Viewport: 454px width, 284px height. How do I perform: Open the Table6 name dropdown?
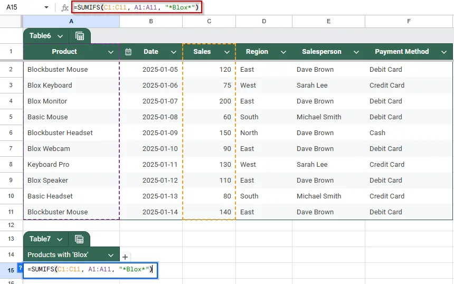tap(60, 36)
